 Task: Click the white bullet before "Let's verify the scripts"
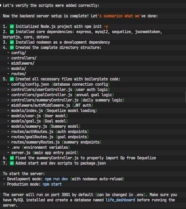1,6
